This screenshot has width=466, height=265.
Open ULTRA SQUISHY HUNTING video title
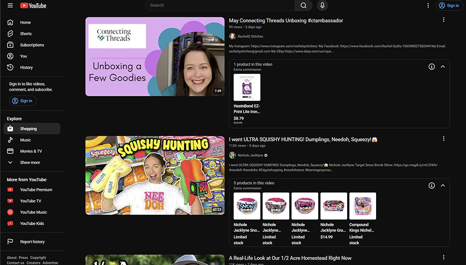[303, 139]
